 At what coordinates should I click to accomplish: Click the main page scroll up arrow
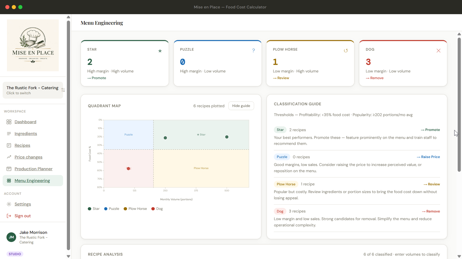(x=459, y=34)
